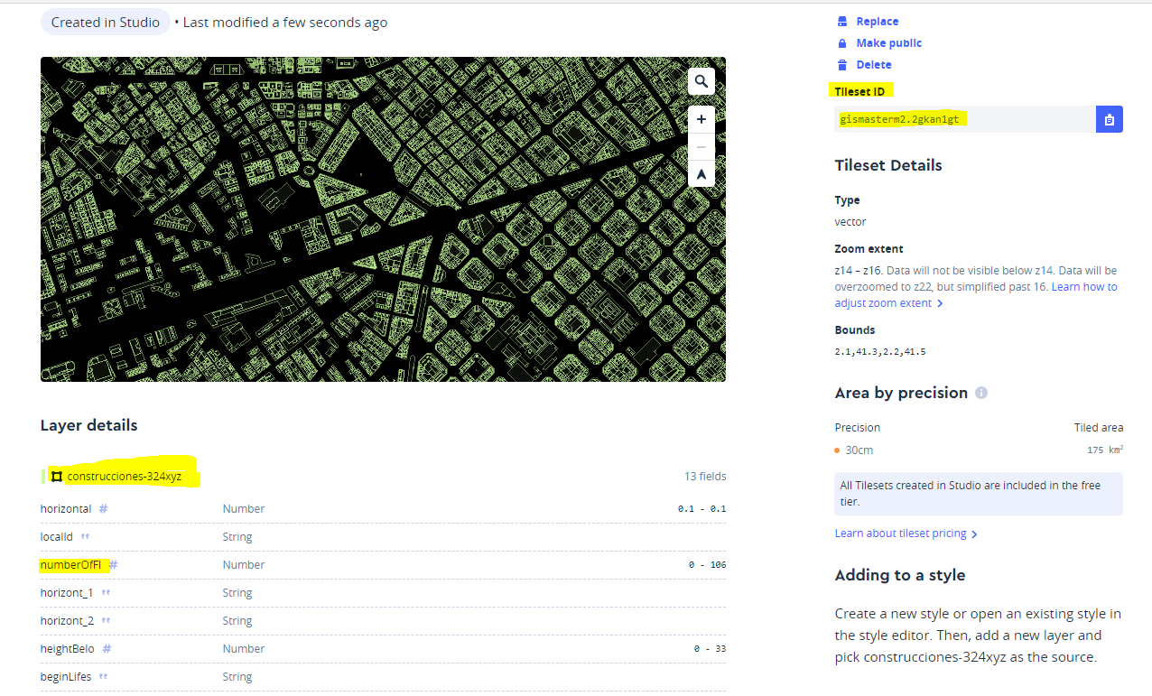Select the numberOfFl field name
The width and height of the screenshot is (1152, 696).
click(x=70, y=564)
